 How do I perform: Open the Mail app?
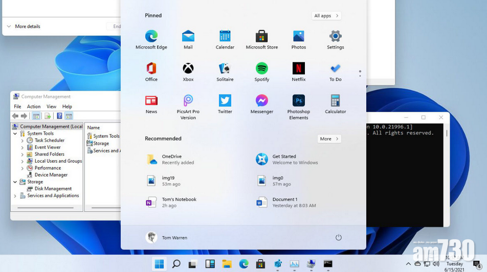click(x=188, y=40)
